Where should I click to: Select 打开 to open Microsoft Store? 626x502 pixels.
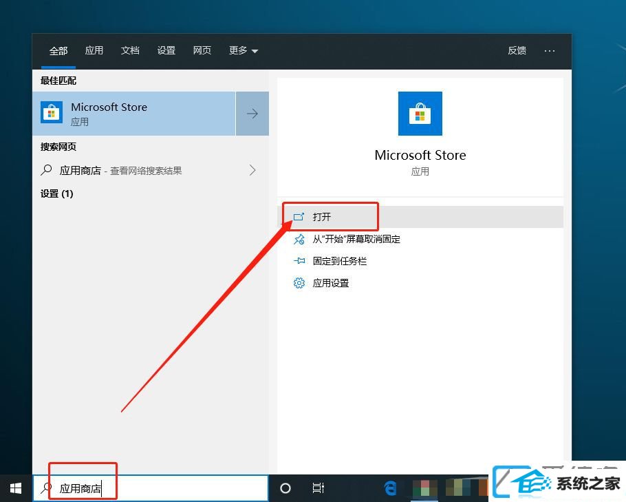[420, 217]
